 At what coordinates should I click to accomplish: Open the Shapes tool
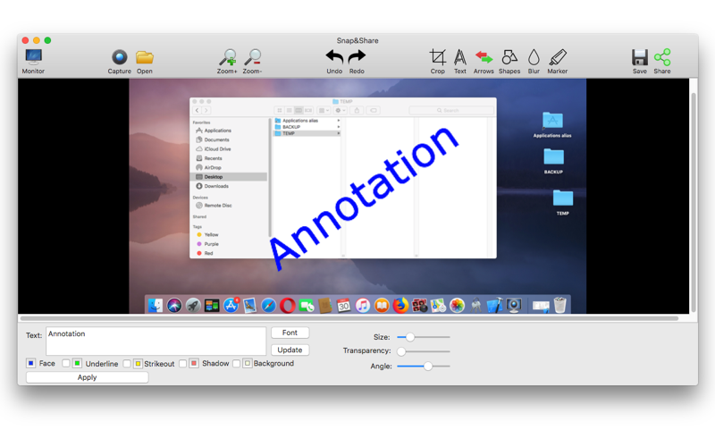click(509, 61)
